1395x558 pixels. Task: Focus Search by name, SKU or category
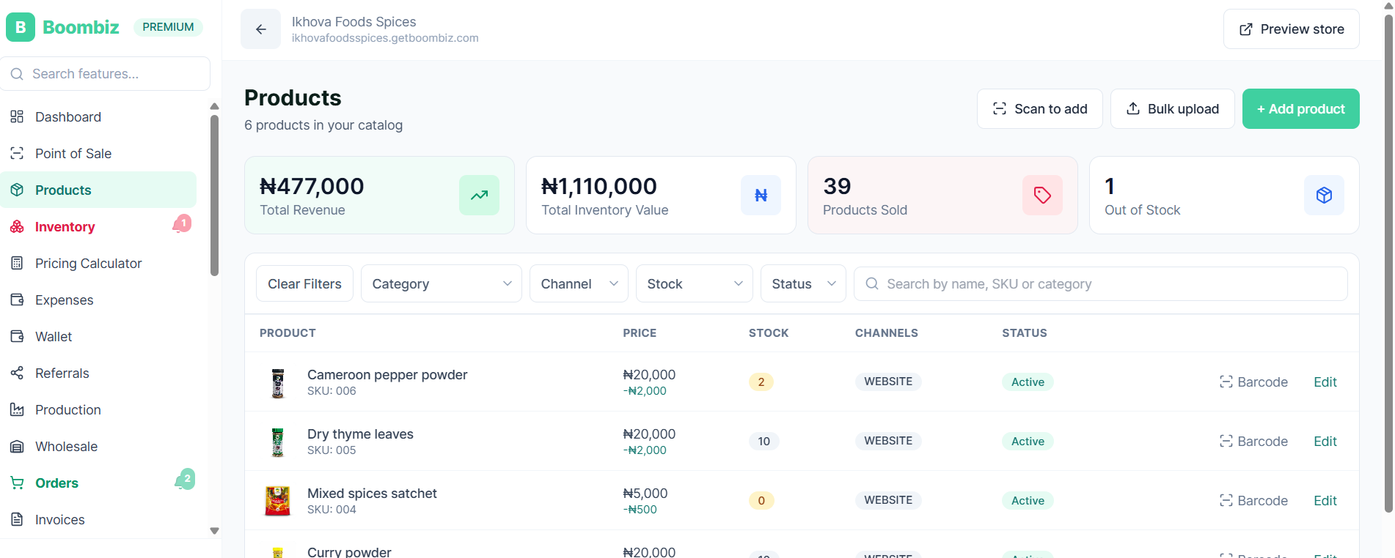(1100, 284)
